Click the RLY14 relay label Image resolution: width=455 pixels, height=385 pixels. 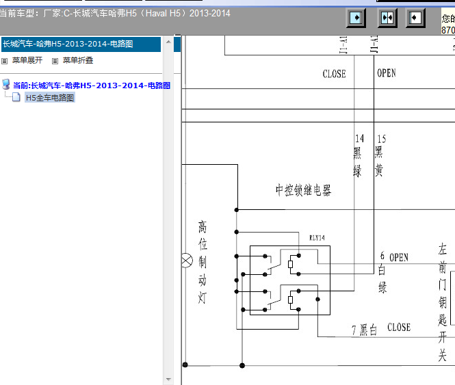(x=317, y=238)
